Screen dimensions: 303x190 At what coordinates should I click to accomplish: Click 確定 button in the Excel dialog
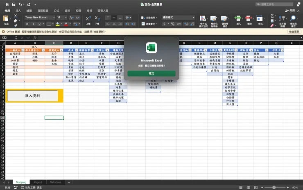pos(151,74)
